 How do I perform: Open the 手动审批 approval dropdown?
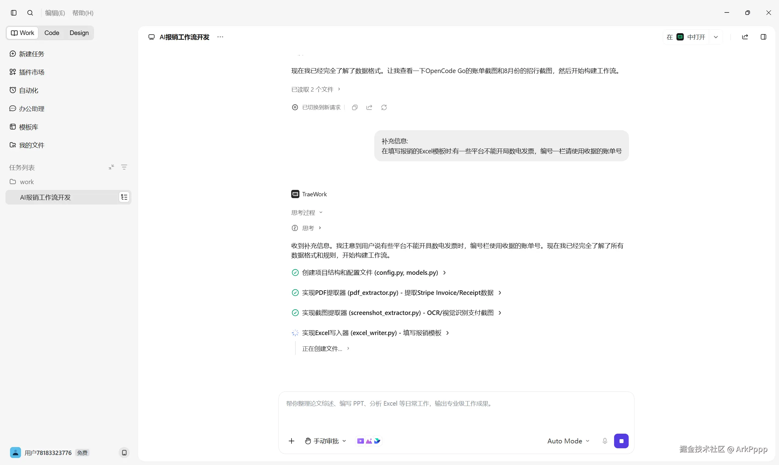[x=325, y=441]
